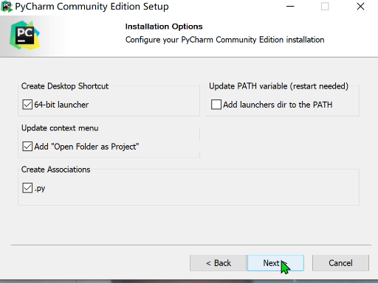Click the Installation Options heading
This screenshot has height=283, width=378.
(164, 27)
